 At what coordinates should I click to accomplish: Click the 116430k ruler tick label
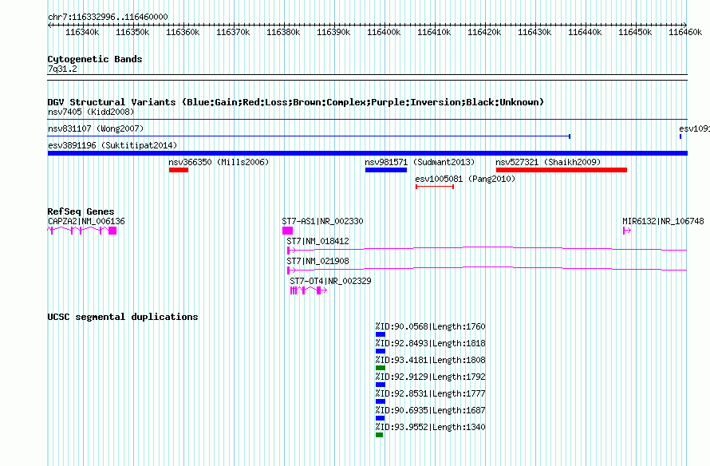[x=534, y=33]
